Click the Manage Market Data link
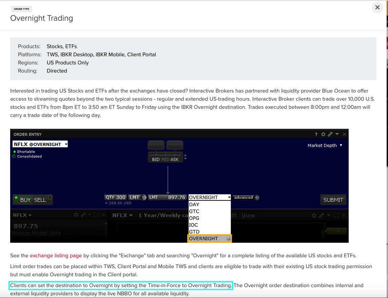The height and width of the screenshot is (298, 388). tap(36, 233)
